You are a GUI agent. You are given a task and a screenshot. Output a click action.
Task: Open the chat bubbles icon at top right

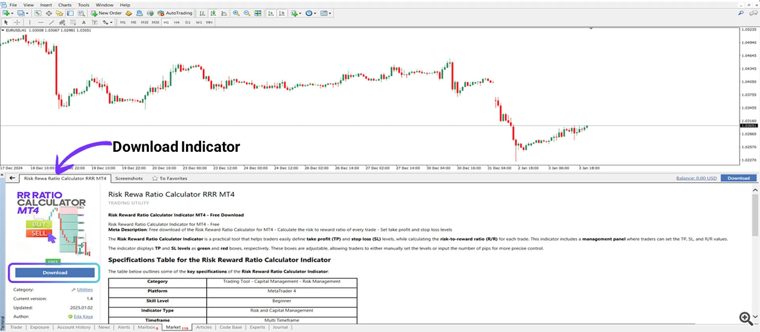[x=754, y=13]
